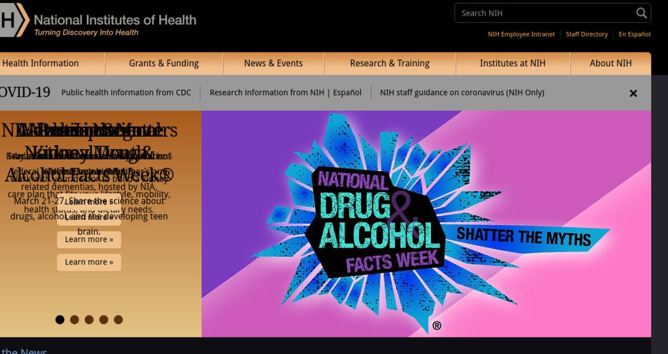Viewport: 668px width, 354px height.
Task: Switch the site to En Español
Action: [x=635, y=34]
